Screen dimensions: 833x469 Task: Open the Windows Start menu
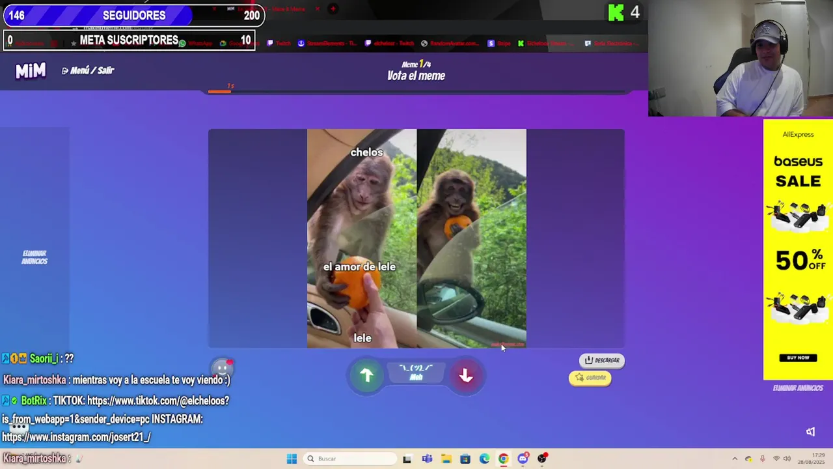[x=292, y=459]
